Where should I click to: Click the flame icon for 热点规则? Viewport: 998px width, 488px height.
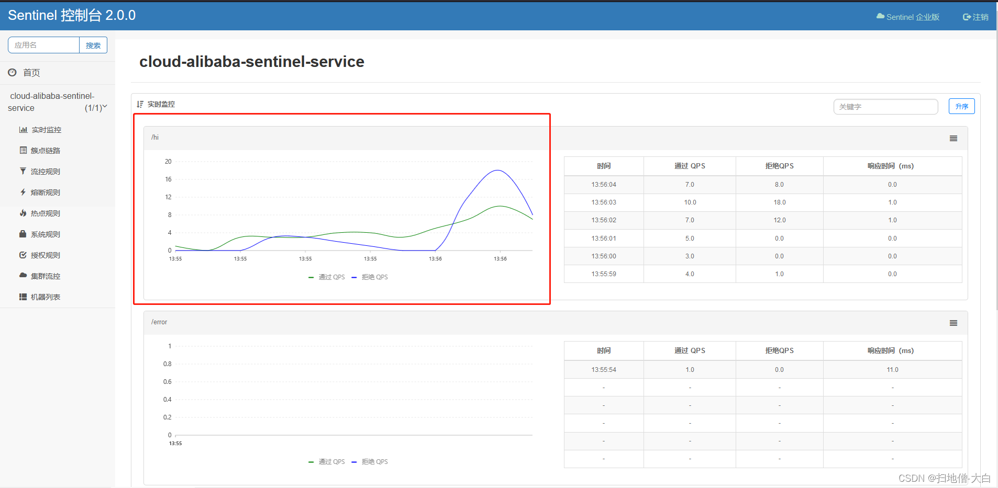(x=23, y=213)
